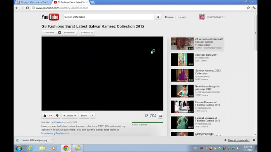
Task: Open video statistics chart icon
Action: tap(160, 116)
